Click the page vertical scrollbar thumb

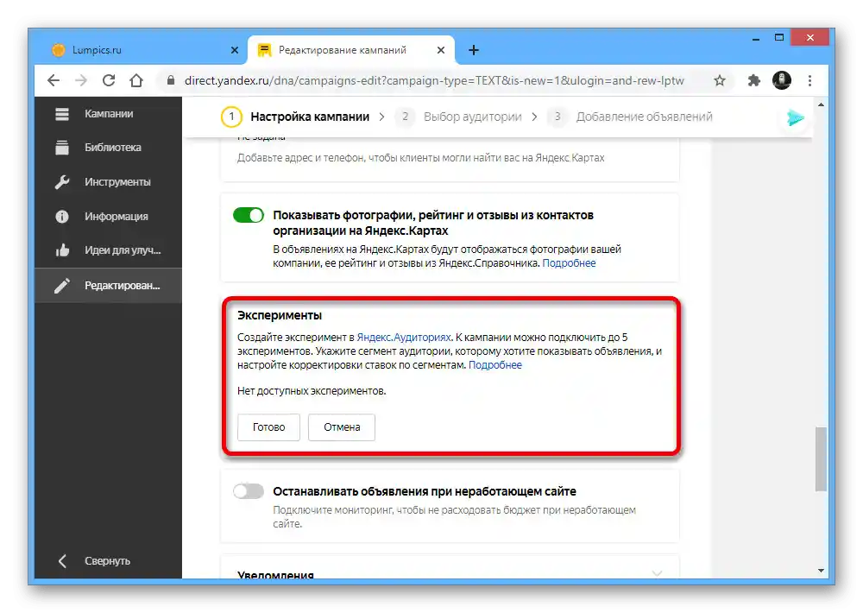point(821,458)
